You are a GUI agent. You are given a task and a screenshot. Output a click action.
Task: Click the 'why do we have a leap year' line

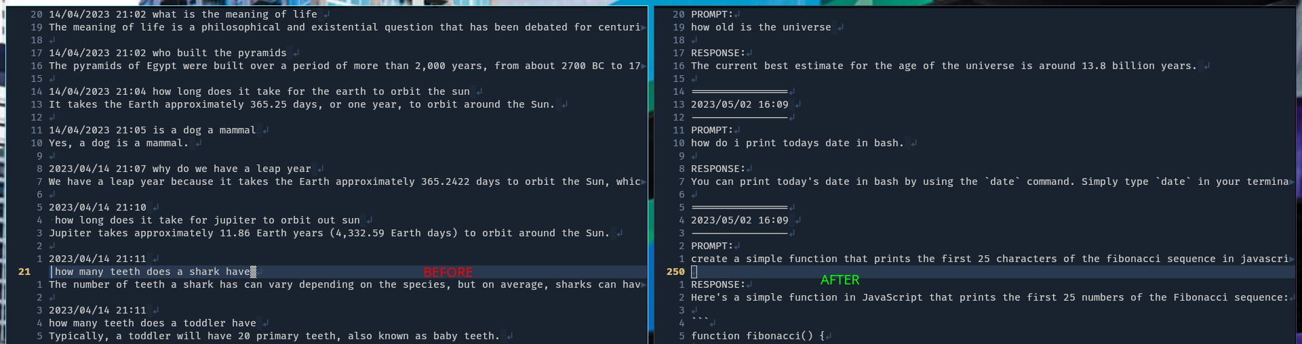tap(180, 169)
